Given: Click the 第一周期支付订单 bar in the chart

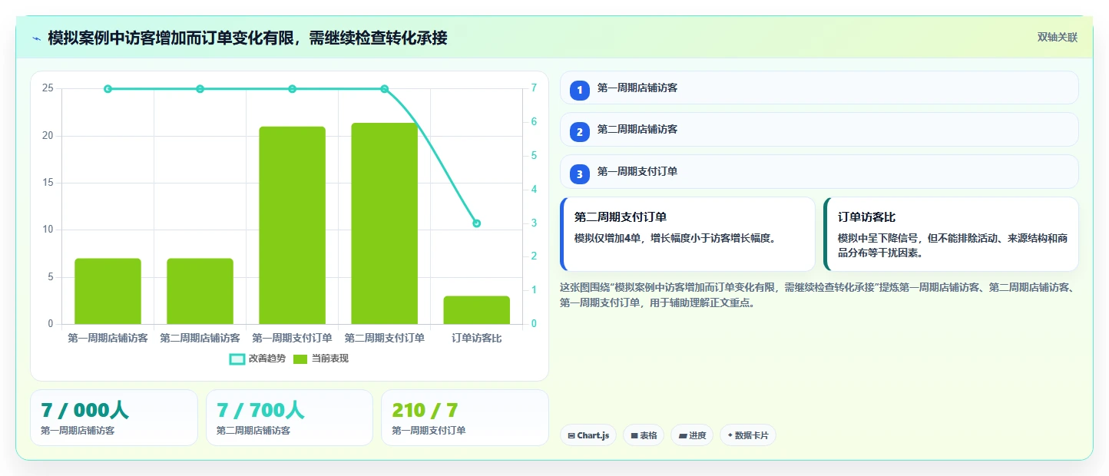Looking at the screenshot, I should [x=292, y=225].
